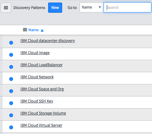Sort by the Name column header

click(33, 30)
